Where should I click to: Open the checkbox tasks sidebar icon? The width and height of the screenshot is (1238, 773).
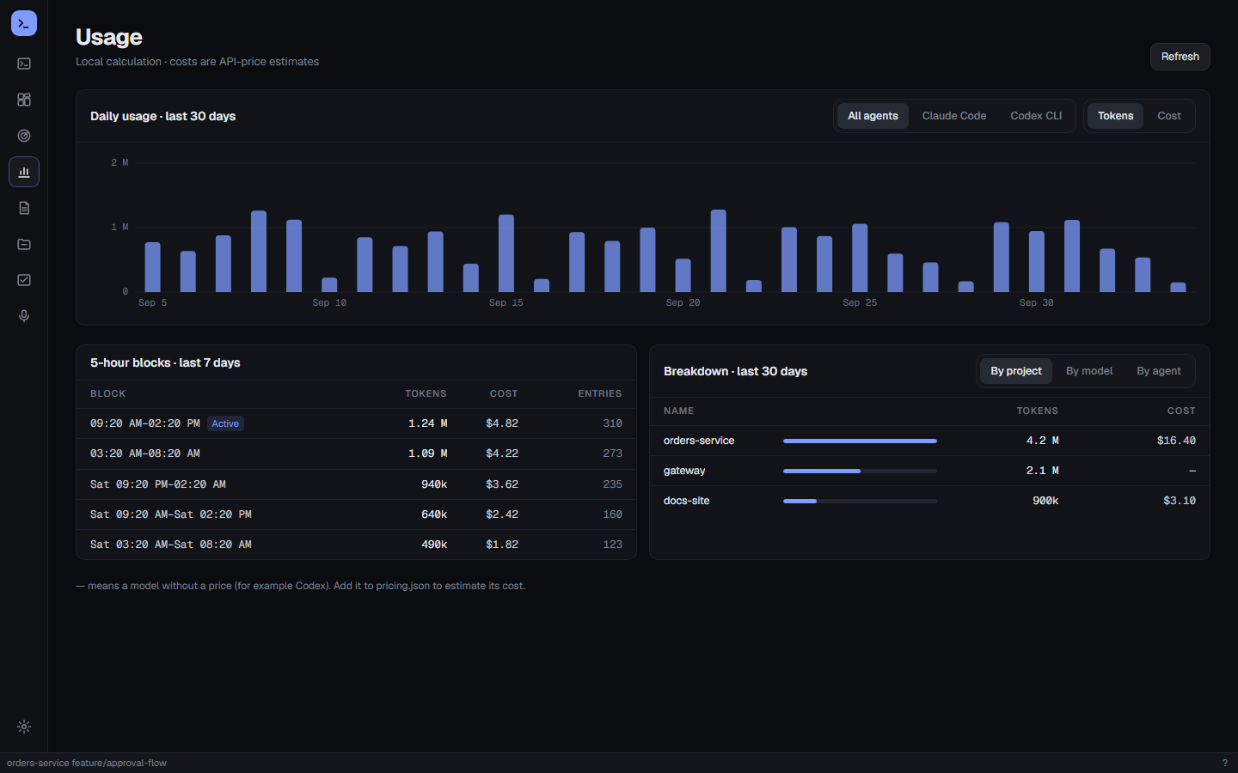point(24,280)
